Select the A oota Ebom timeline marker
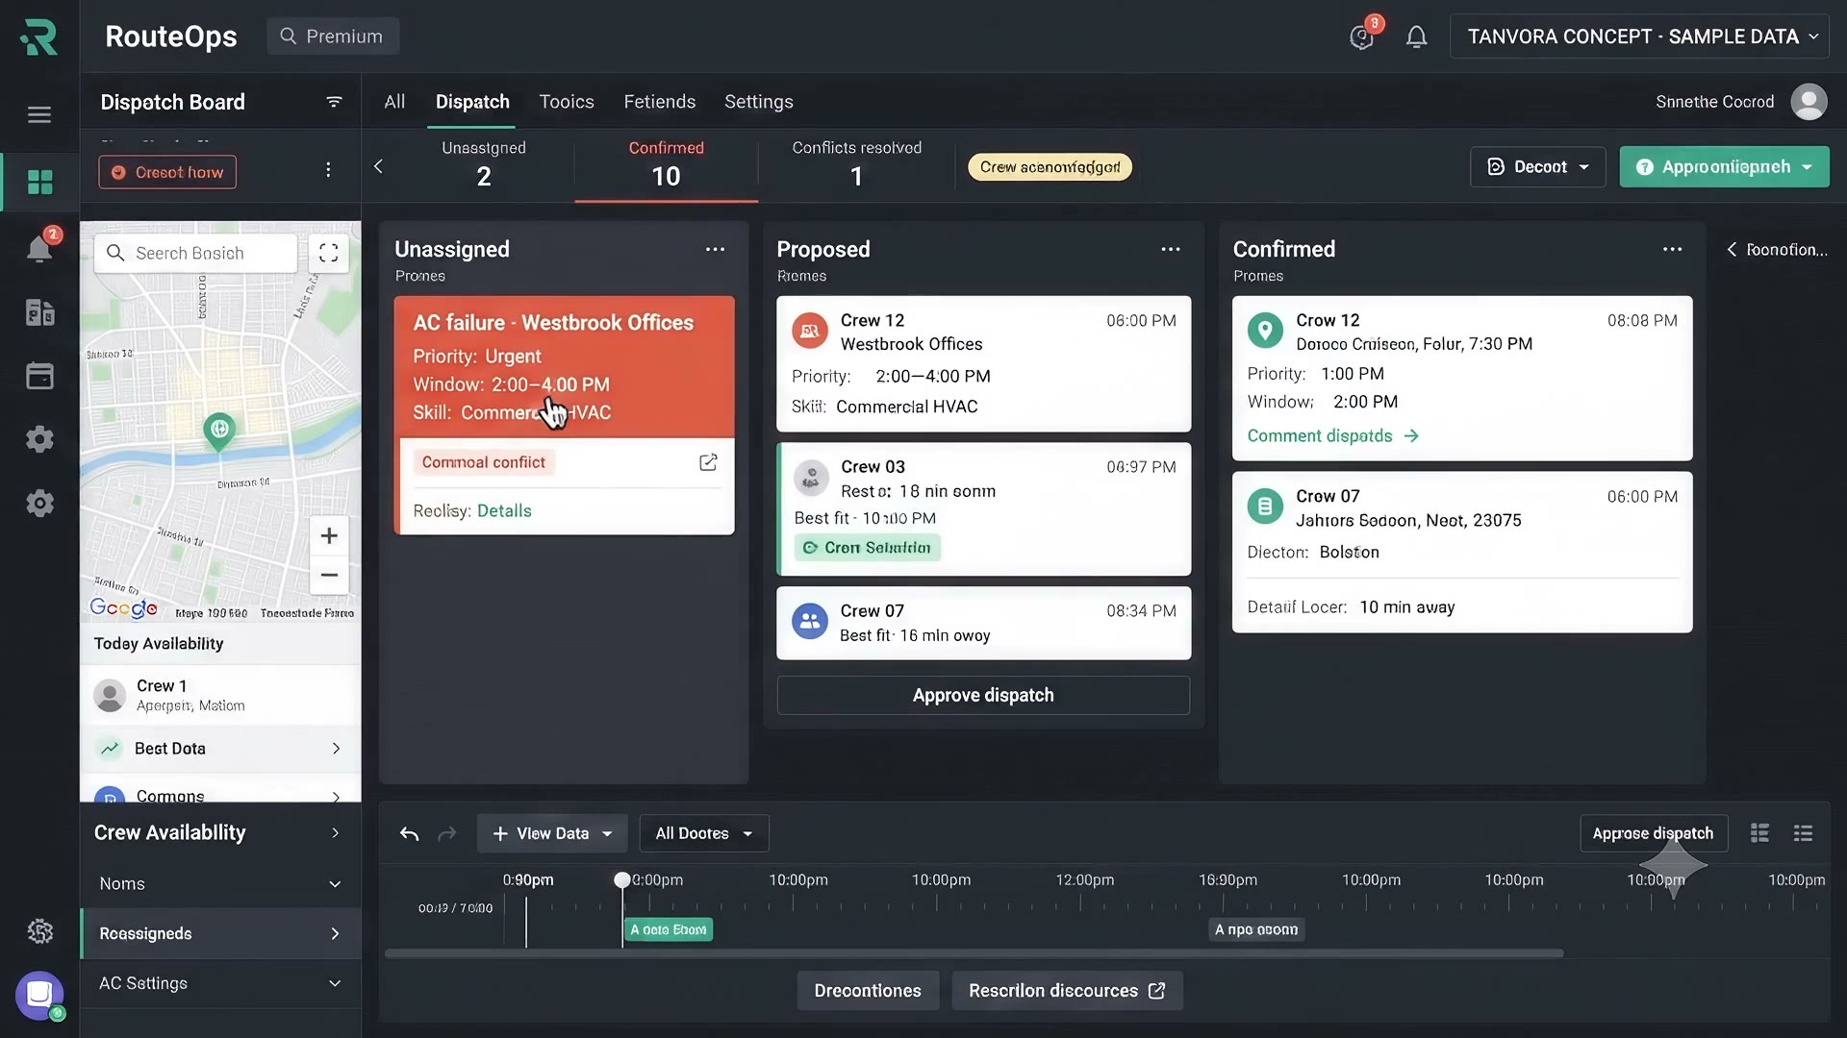The height and width of the screenshot is (1038, 1847). pos(669,929)
